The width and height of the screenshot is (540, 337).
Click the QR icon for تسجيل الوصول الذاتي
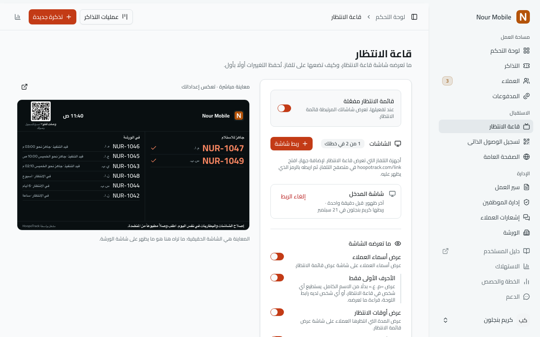point(526,142)
